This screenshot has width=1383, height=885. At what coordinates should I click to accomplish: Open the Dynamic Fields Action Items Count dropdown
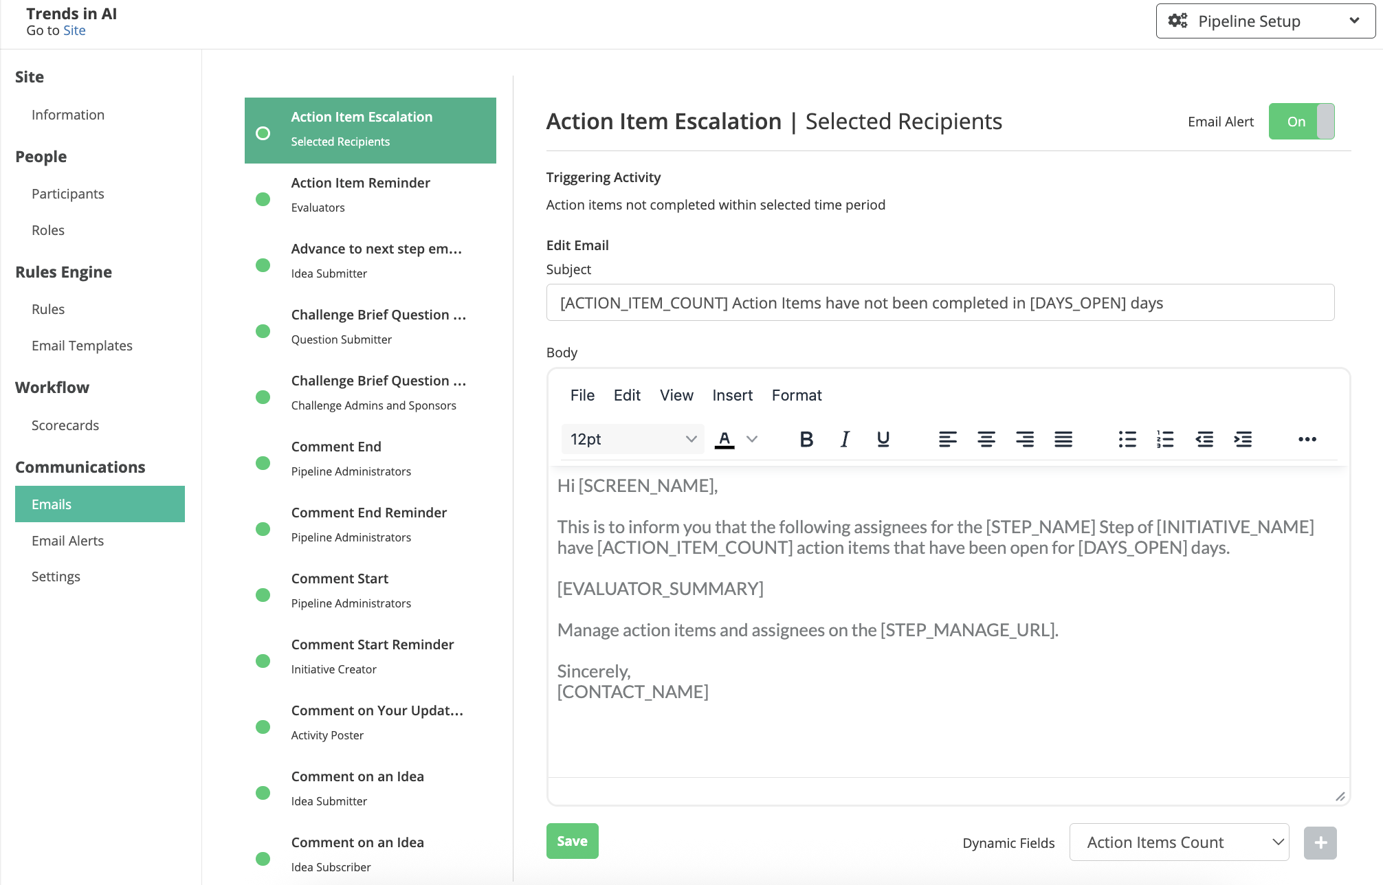[1179, 842]
